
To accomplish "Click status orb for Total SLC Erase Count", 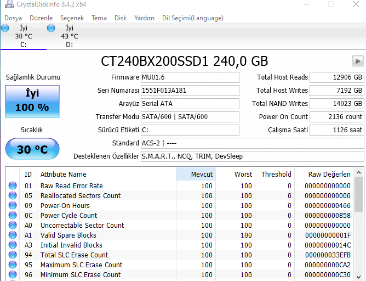I will coord(13,255).
